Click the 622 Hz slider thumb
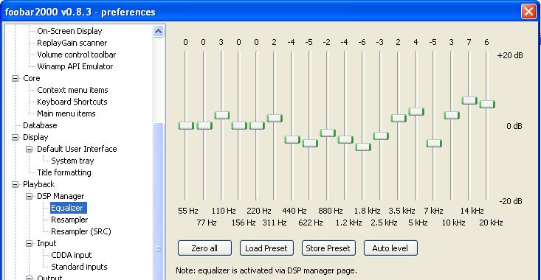The width and height of the screenshot is (541, 280). 310,143
